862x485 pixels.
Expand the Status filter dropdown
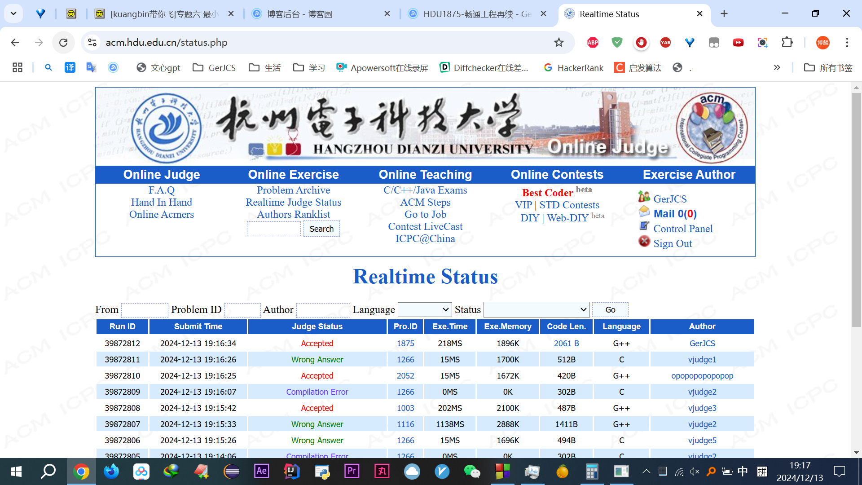point(536,309)
